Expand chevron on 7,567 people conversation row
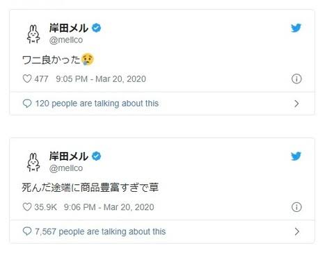The width and height of the screenshot is (334, 262). point(296,231)
